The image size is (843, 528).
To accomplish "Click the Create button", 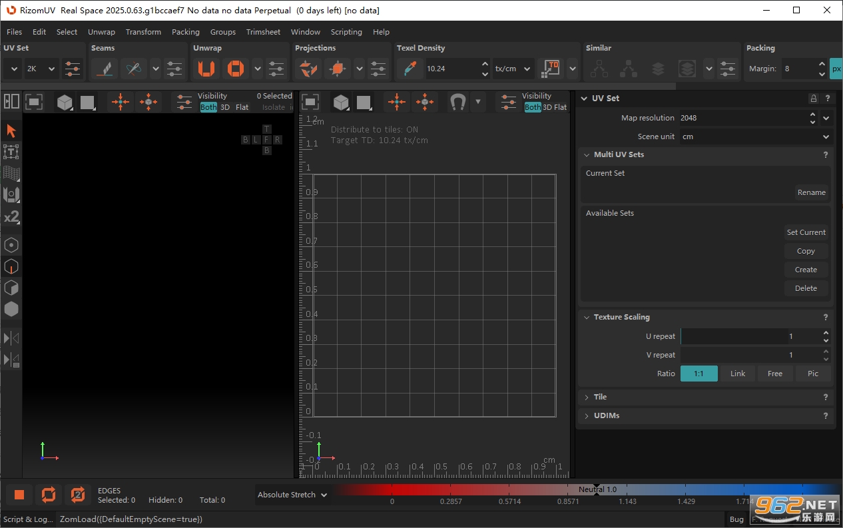I will point(806,270).
